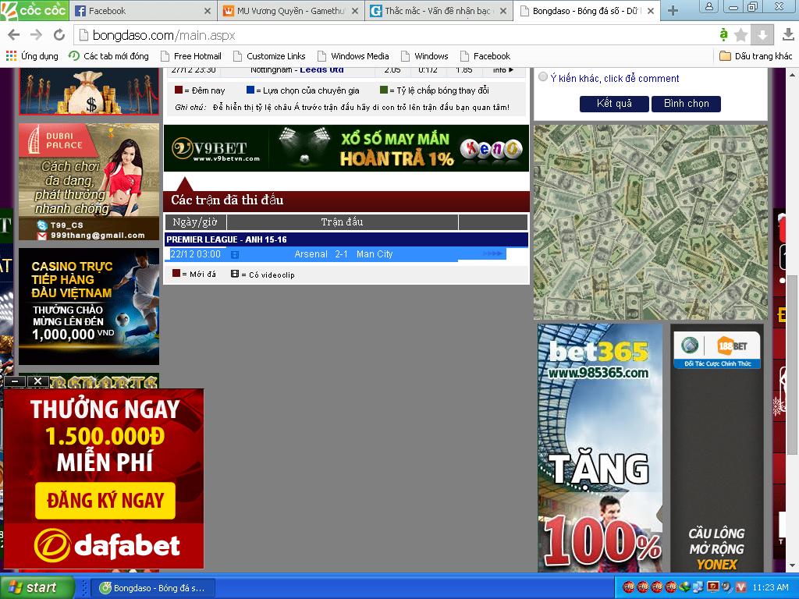The image size is (799, 599).
Task: Reload the Bongdaso page
Action: 59,34
